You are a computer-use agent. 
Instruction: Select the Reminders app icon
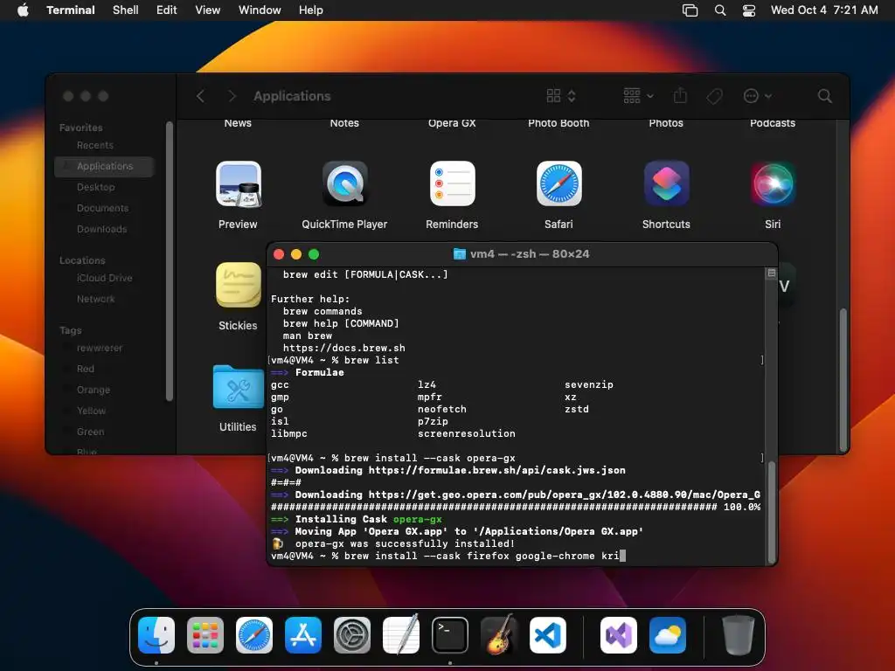point(452,184)
